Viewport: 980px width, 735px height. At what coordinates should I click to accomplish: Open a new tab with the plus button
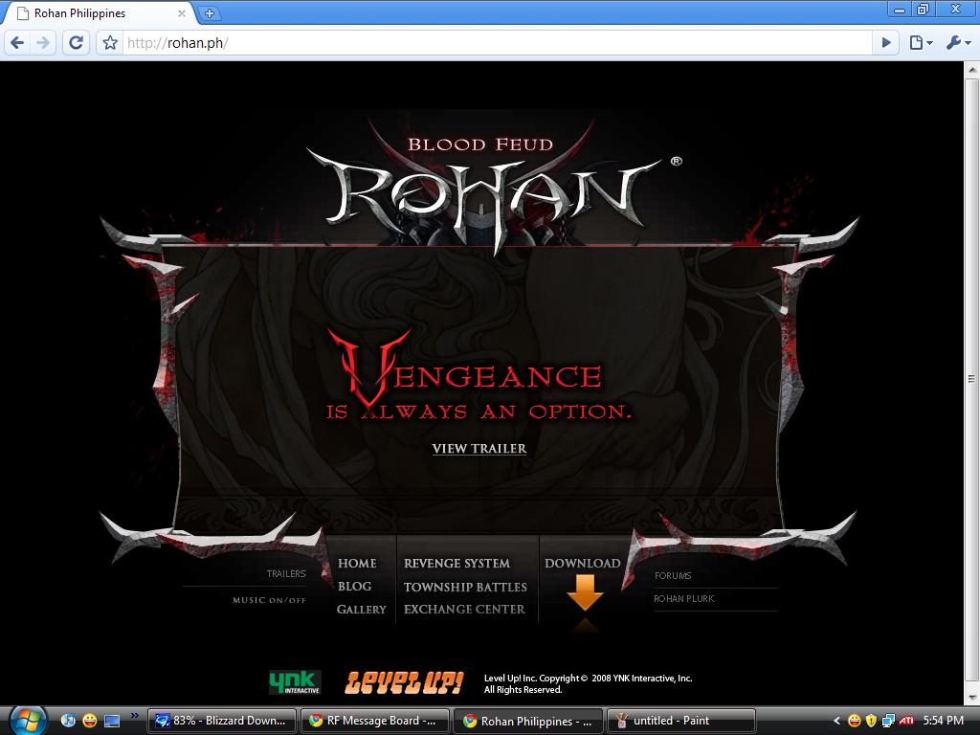pos(210,13)
